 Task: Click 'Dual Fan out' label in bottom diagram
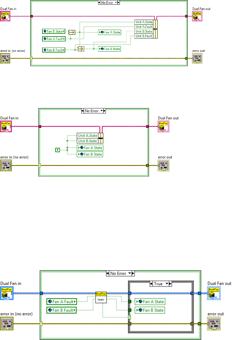pyautogui.click(x=219, y=283)
